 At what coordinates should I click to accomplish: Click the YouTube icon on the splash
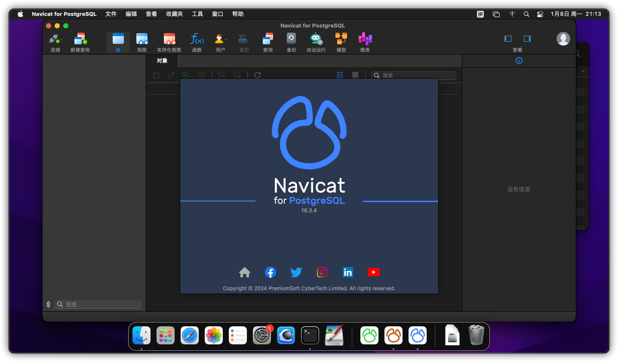[x=374, y=272]
